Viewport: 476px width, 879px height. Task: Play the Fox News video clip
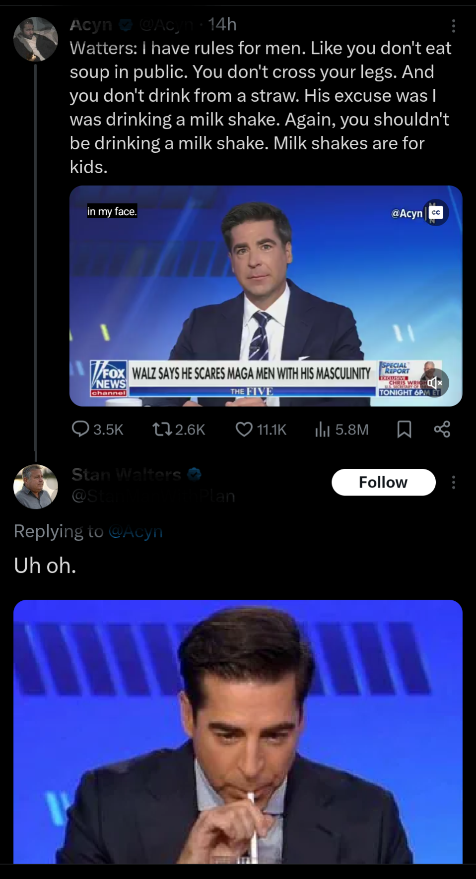(x=266, y=296)
